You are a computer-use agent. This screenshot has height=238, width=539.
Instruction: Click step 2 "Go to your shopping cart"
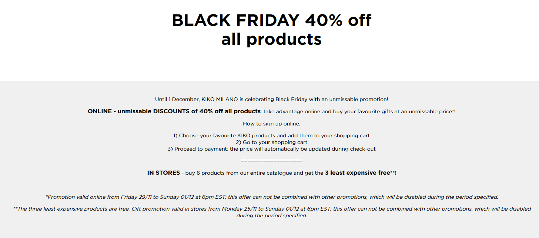pyautogui.click(x=271, y=142)
